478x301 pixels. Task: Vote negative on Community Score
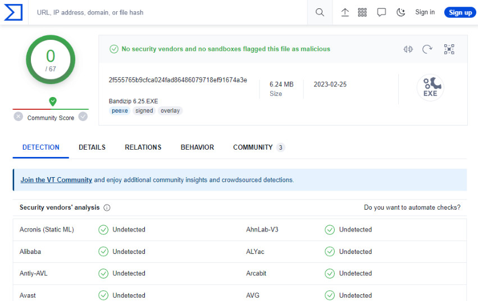[x=19, y=117]
